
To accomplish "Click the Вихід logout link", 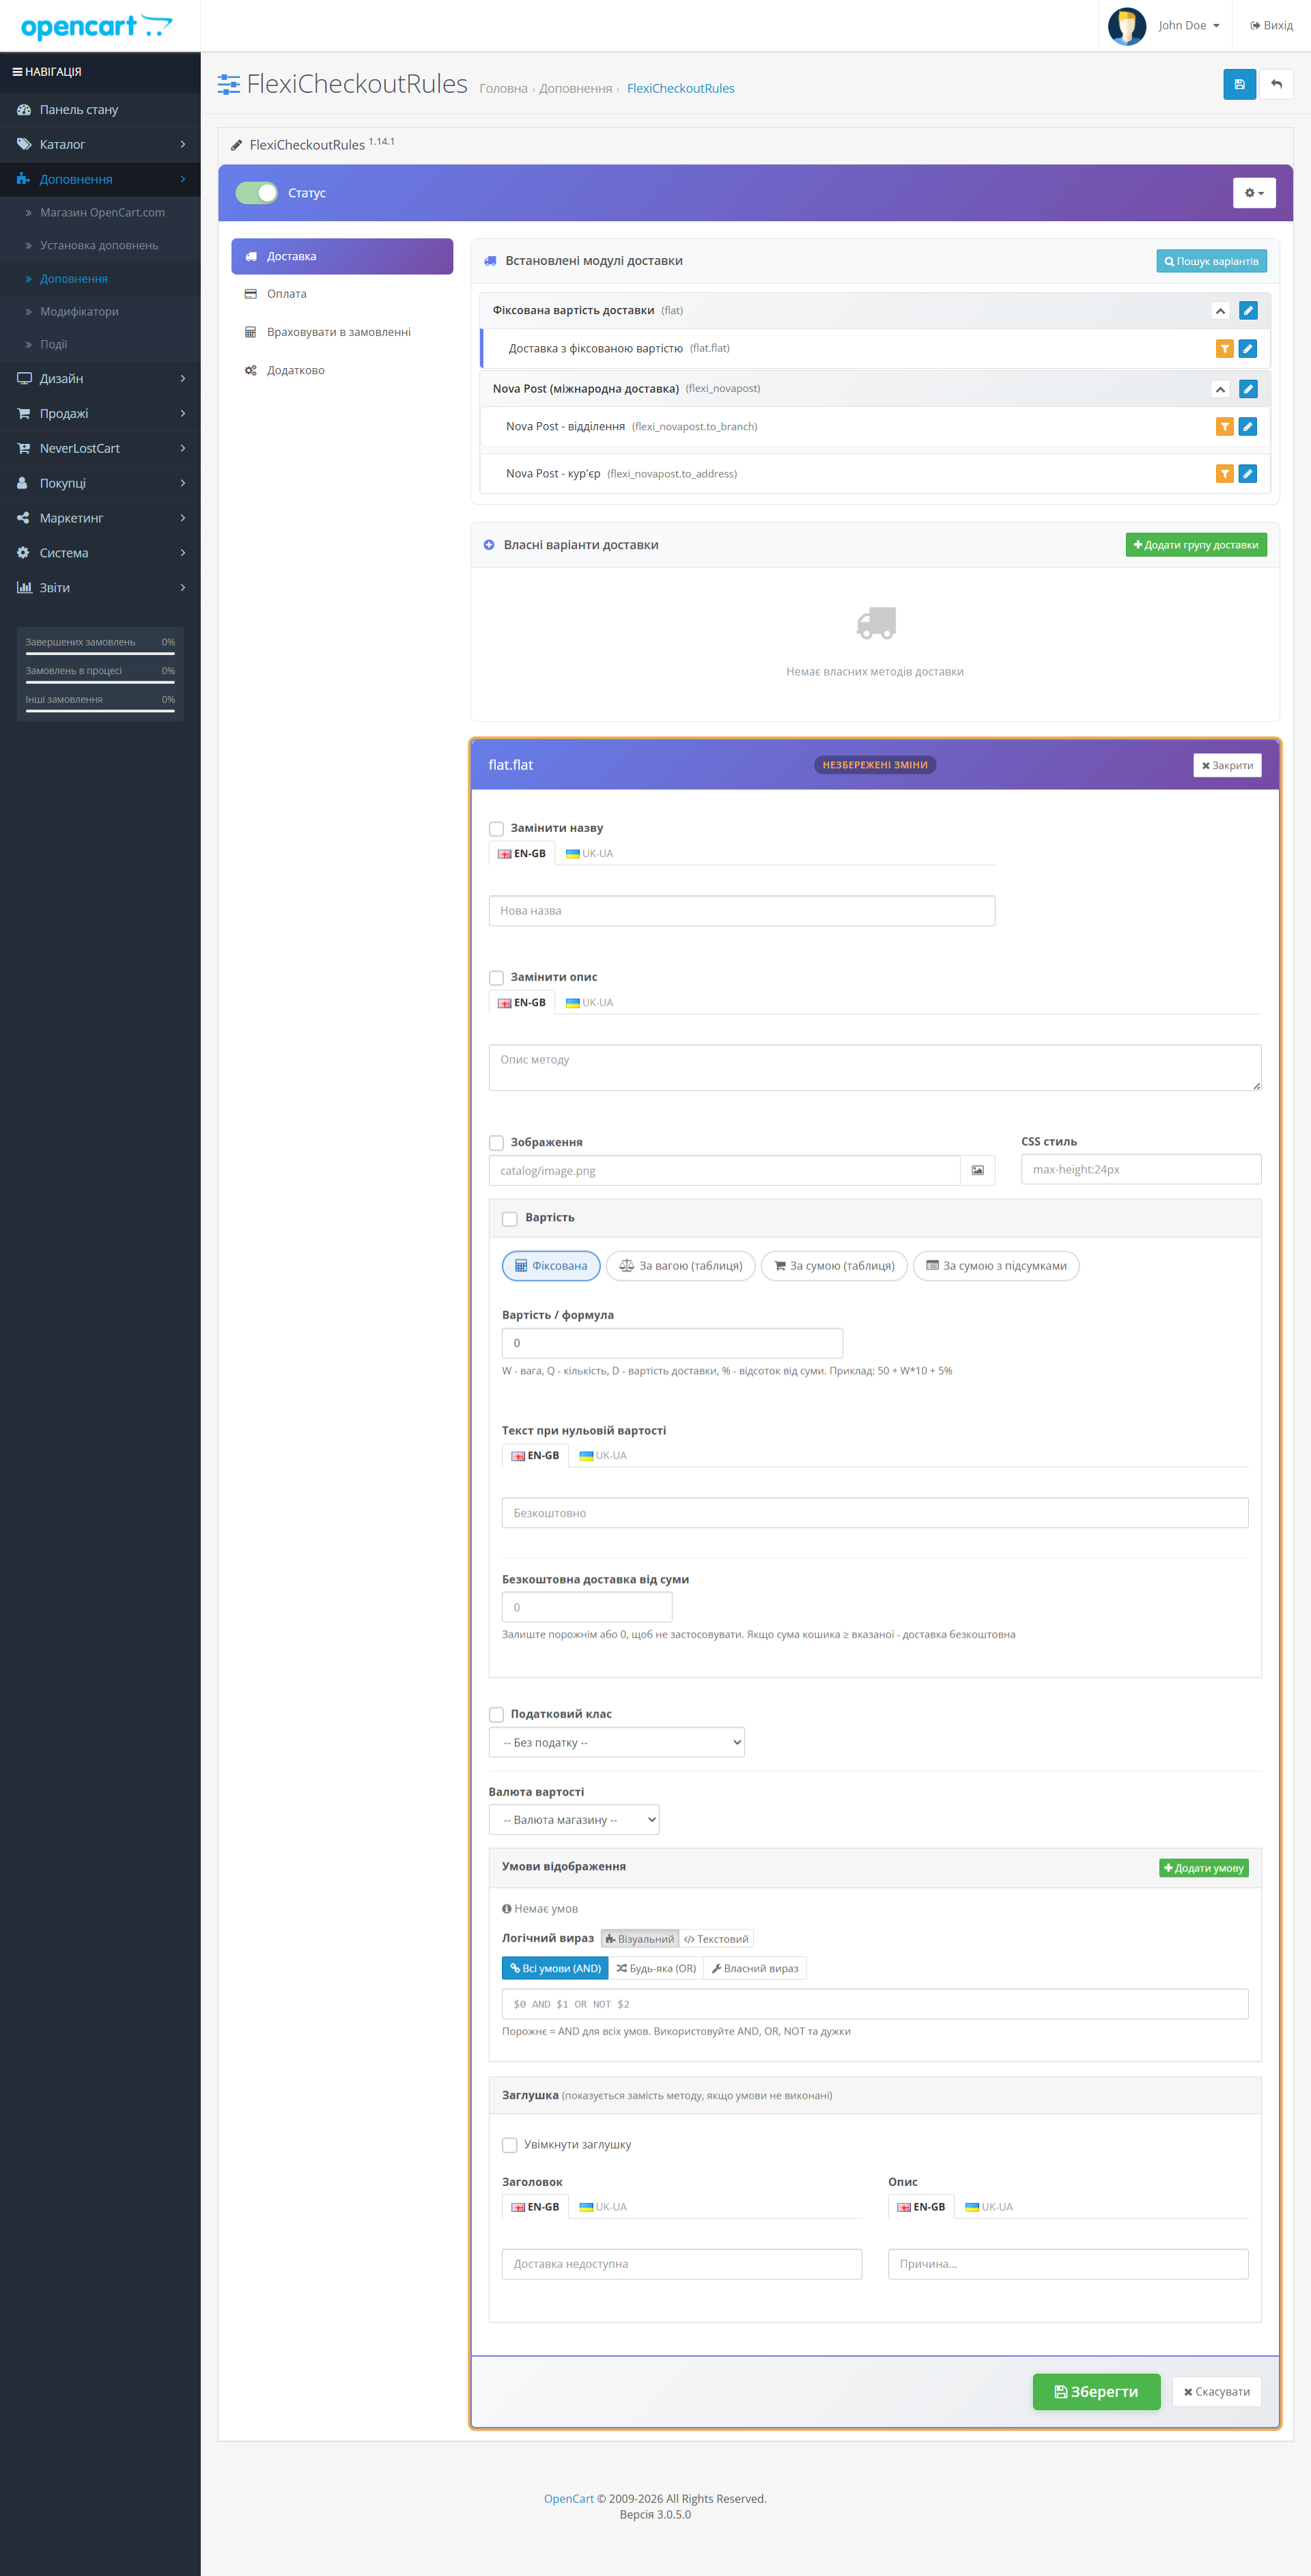I will pos(1271,26).
